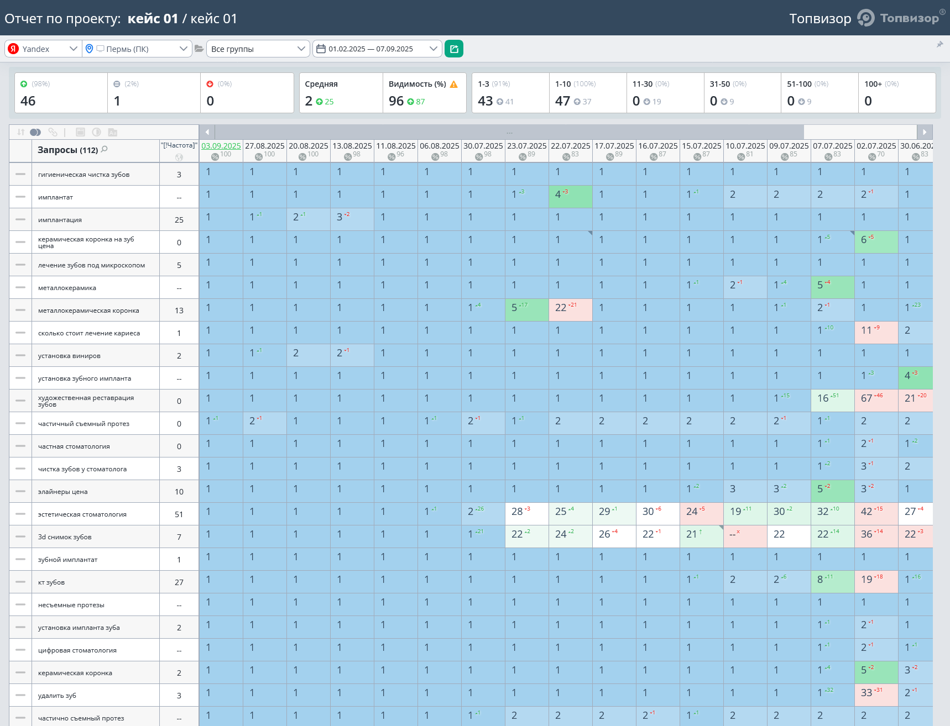Click the percent icon under 03.09.2025
Screen dimensions: 950x726
pyautogui.click(x=215, y=157)
